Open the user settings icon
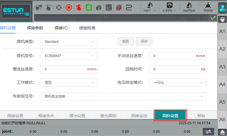Viewport: 227px width, 136px height. pos(222,8)
